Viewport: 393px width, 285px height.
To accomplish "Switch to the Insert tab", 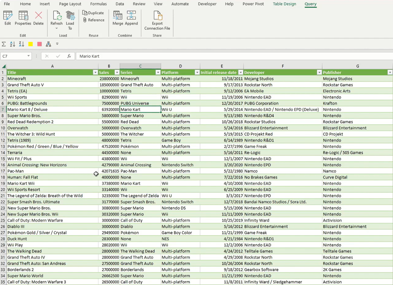I will tap(45, 4).
